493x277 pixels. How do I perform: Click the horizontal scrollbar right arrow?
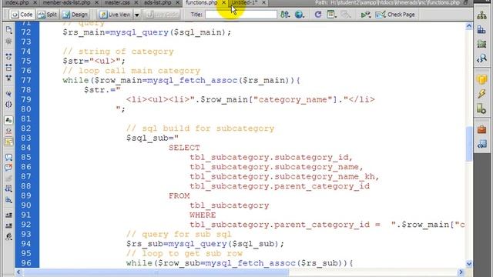pyautogui.click(x=461, y=272)
